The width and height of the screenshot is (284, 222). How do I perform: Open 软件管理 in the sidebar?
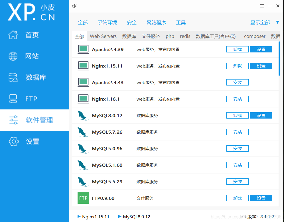coord(39,120)
